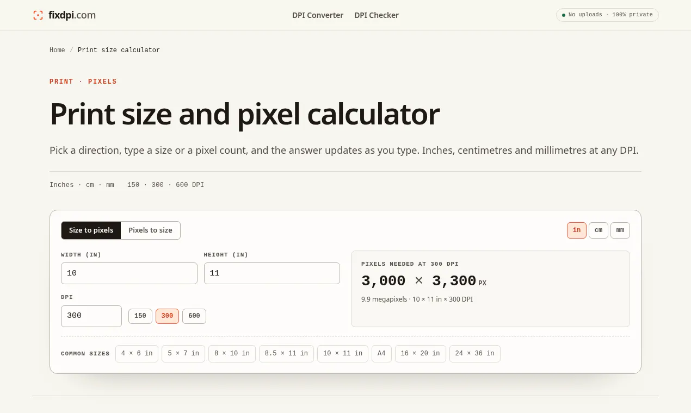Choose the 600 DPI preset
Viewport: 691px width, 413px height.
(194, 316)
